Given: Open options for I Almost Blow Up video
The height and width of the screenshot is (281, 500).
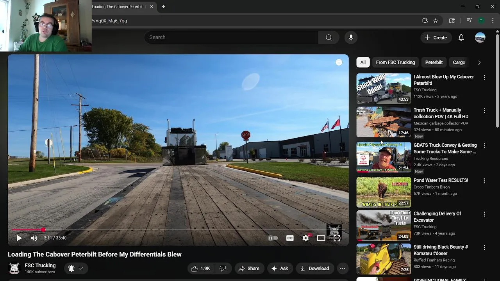Looking at the screenshot, I should (x=484, y=77).
